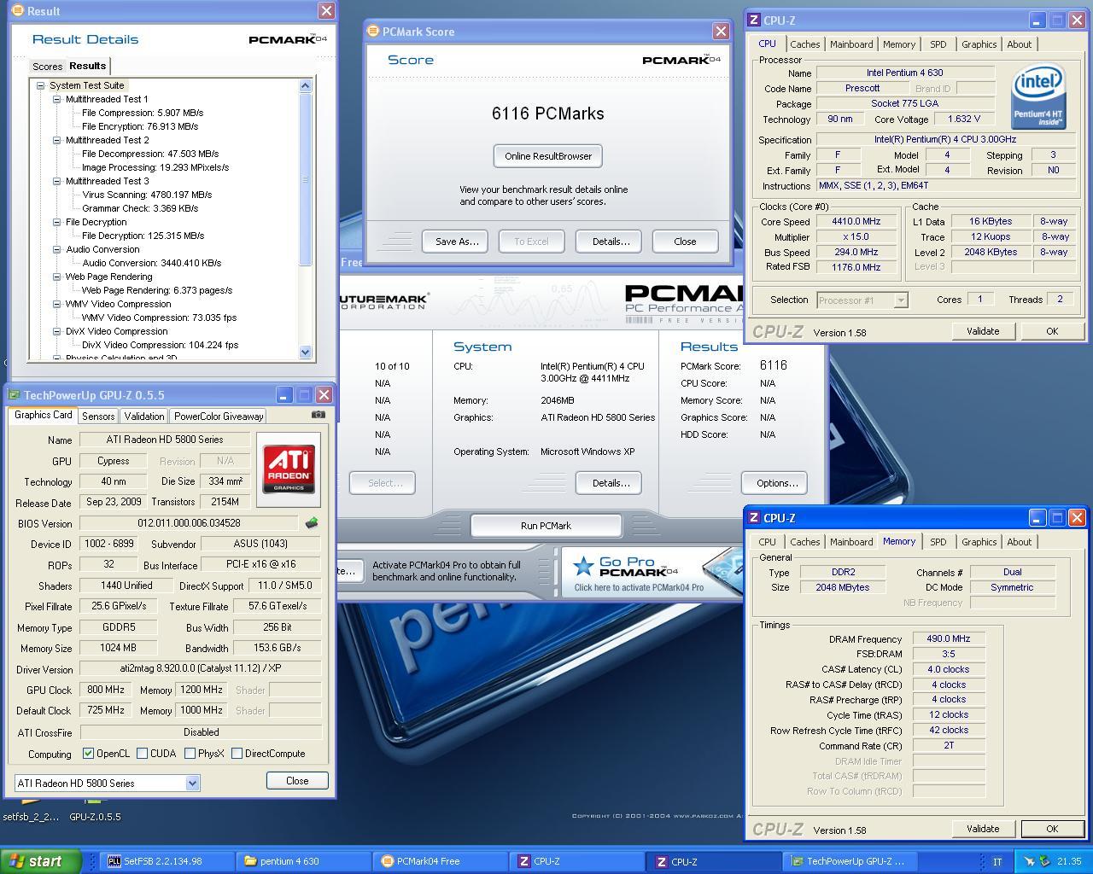1093x874 pixels.
Task: Click the File Encryption: 76.913 MB/s row
Action: pyautogui.click(x=140, y=126)
